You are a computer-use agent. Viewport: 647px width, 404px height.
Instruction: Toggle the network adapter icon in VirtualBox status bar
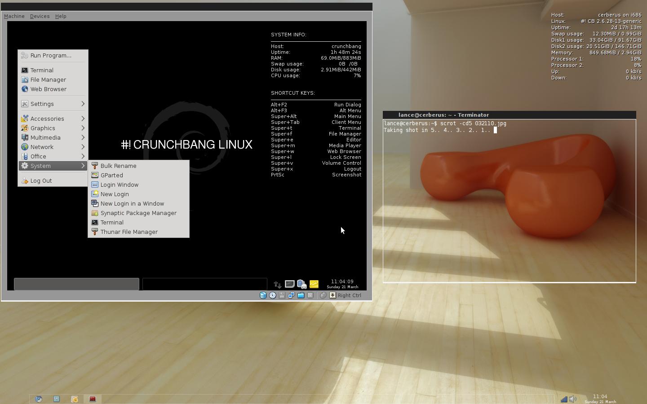pyautogui.click(x=291, y=295)
